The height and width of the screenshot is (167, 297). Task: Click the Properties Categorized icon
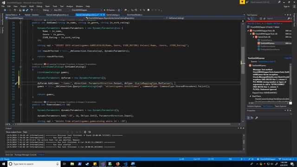click(x=248, y=118)
